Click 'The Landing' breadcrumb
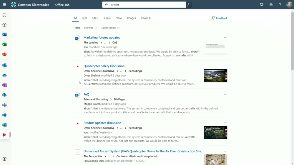The image size is (294, 165). (91, 43)
